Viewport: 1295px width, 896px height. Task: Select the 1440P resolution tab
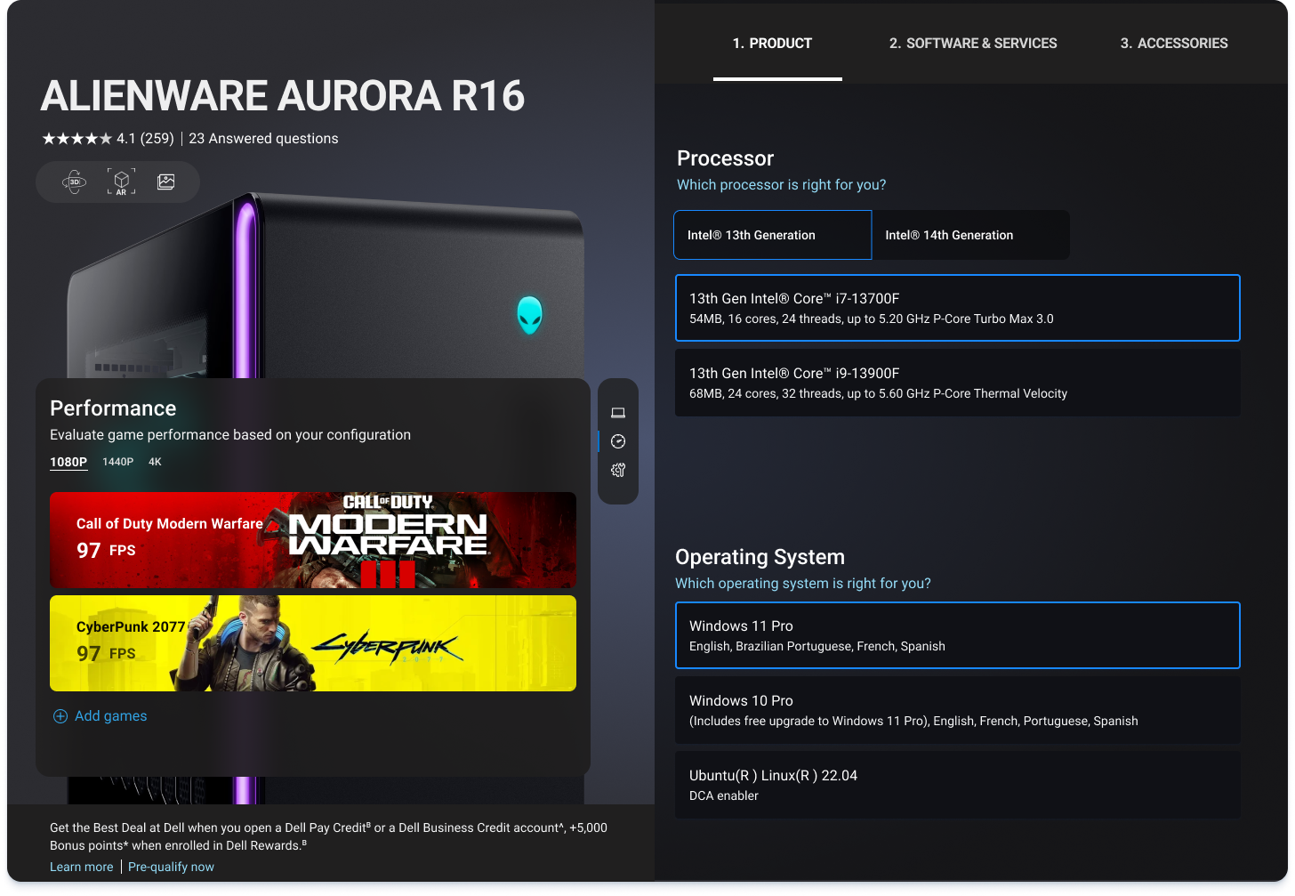[117, 462]
